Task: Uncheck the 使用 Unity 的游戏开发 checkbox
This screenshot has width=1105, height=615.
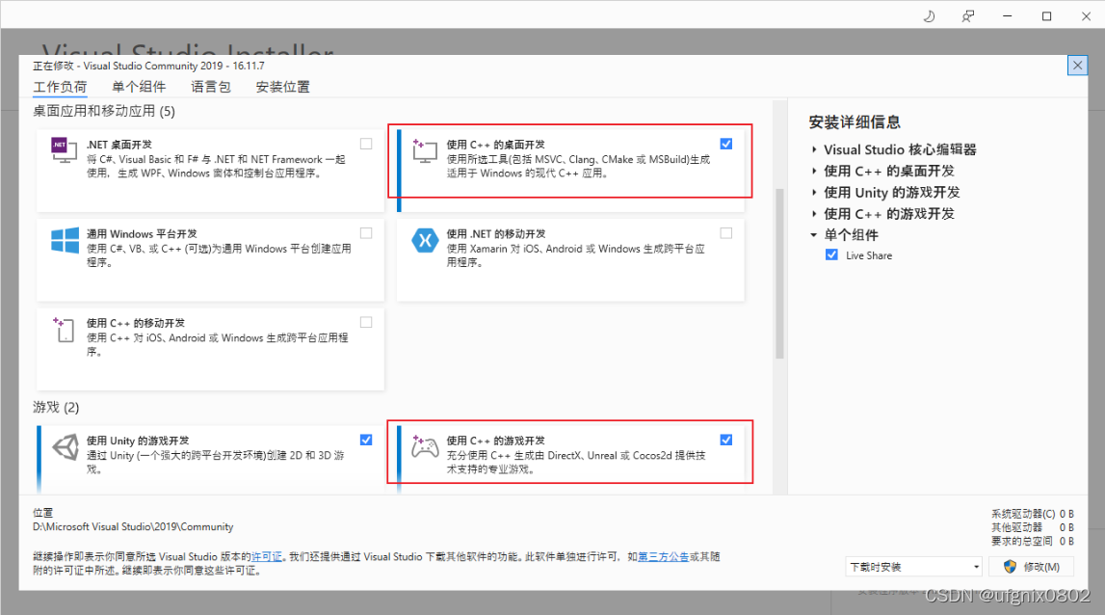Action: click(366, 441)
